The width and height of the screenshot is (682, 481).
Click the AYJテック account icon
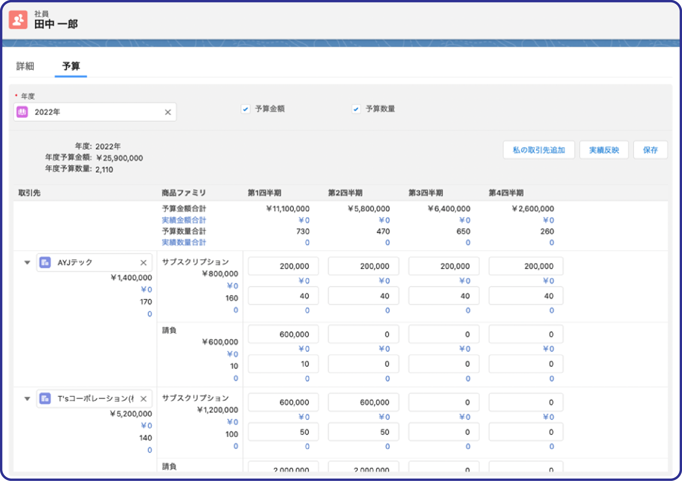(x=45, y=263)
